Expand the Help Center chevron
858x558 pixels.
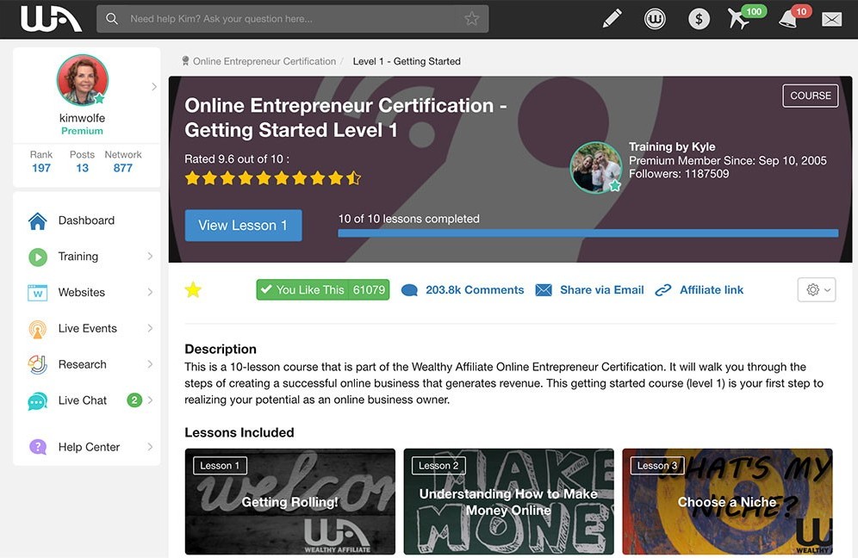coord(150,447)
